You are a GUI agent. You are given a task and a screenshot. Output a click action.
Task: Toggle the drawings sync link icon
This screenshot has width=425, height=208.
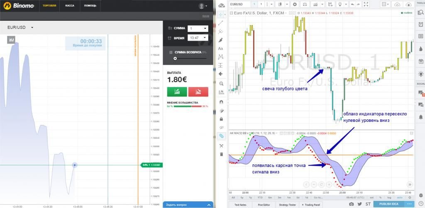tap(221, 136)
